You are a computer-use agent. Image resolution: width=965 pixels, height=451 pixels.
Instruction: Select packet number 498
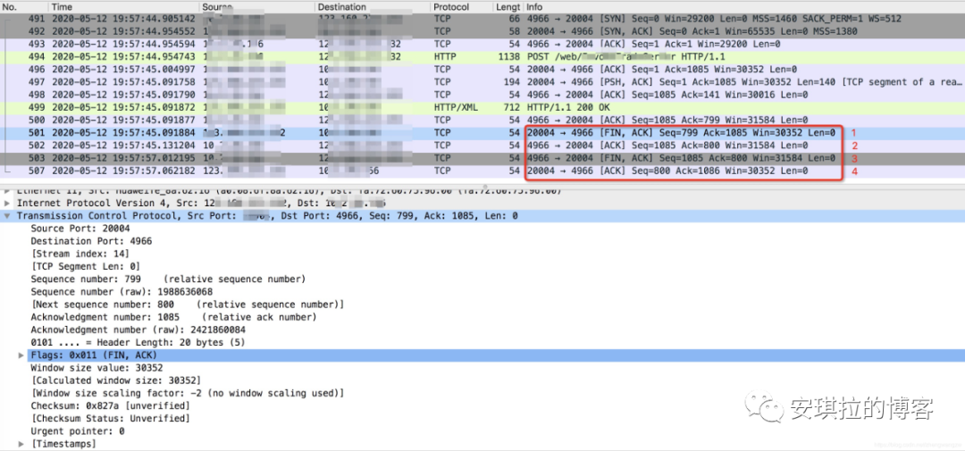click(35, 95)
